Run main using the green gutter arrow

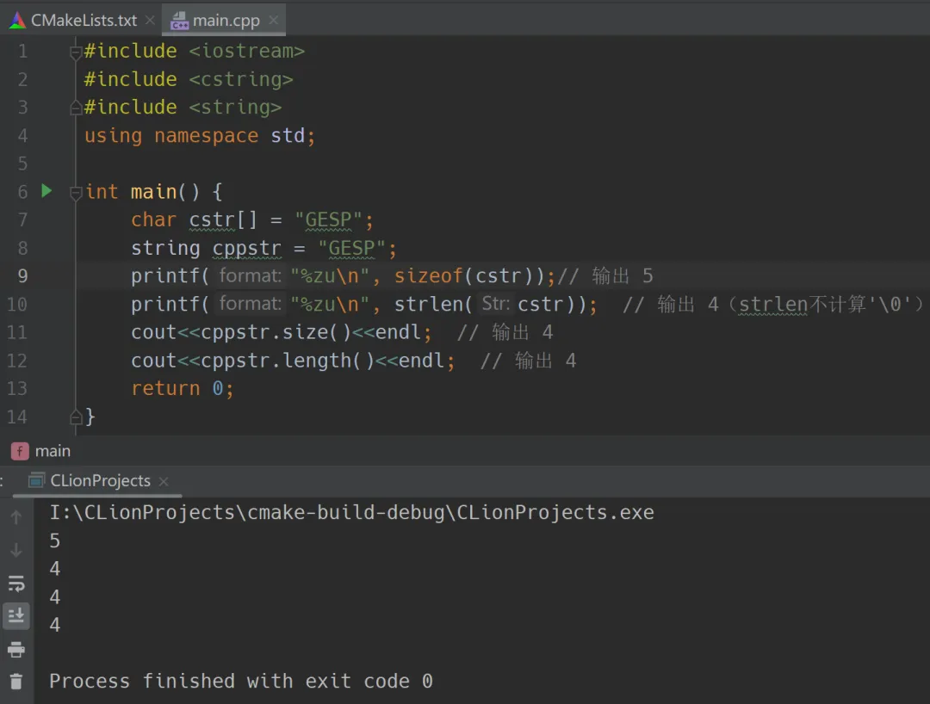46,191
